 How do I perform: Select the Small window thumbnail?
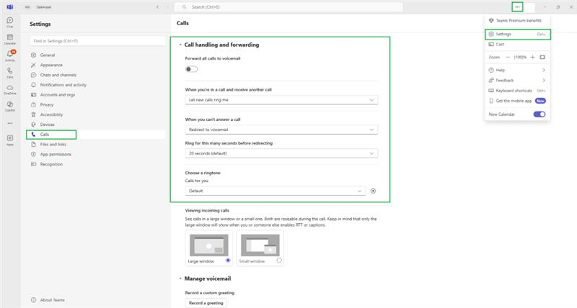point(260,245)
